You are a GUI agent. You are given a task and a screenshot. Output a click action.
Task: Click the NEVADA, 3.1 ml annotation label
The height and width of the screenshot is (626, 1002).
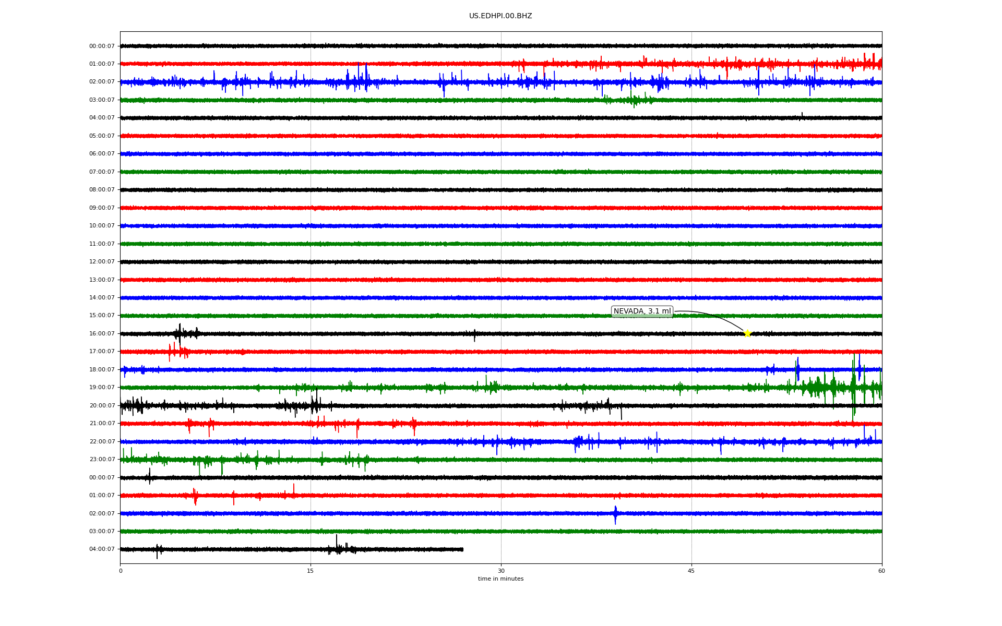642,311
